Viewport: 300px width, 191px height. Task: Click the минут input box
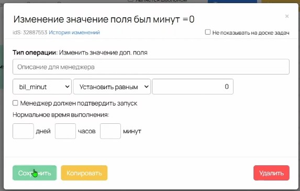[110, 131]
